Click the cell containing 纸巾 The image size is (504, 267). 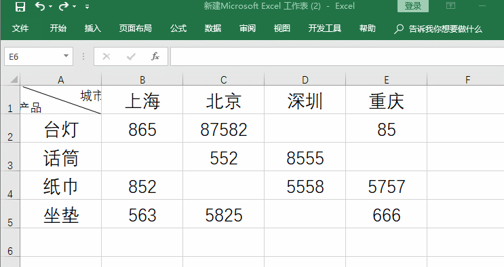tap(61, 185)
